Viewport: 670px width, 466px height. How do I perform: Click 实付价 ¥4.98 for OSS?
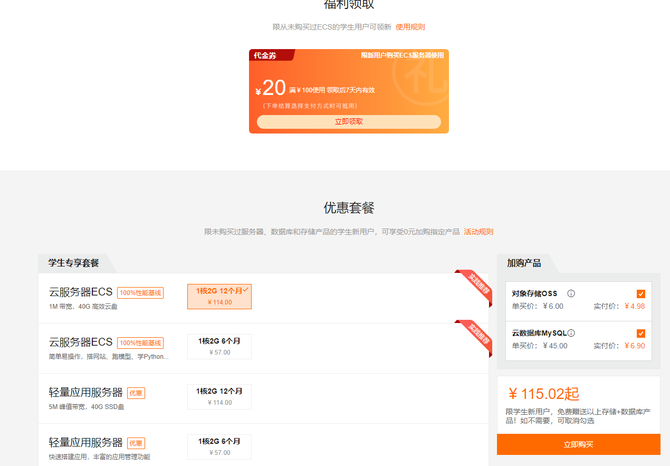click(x=619, y=306)
